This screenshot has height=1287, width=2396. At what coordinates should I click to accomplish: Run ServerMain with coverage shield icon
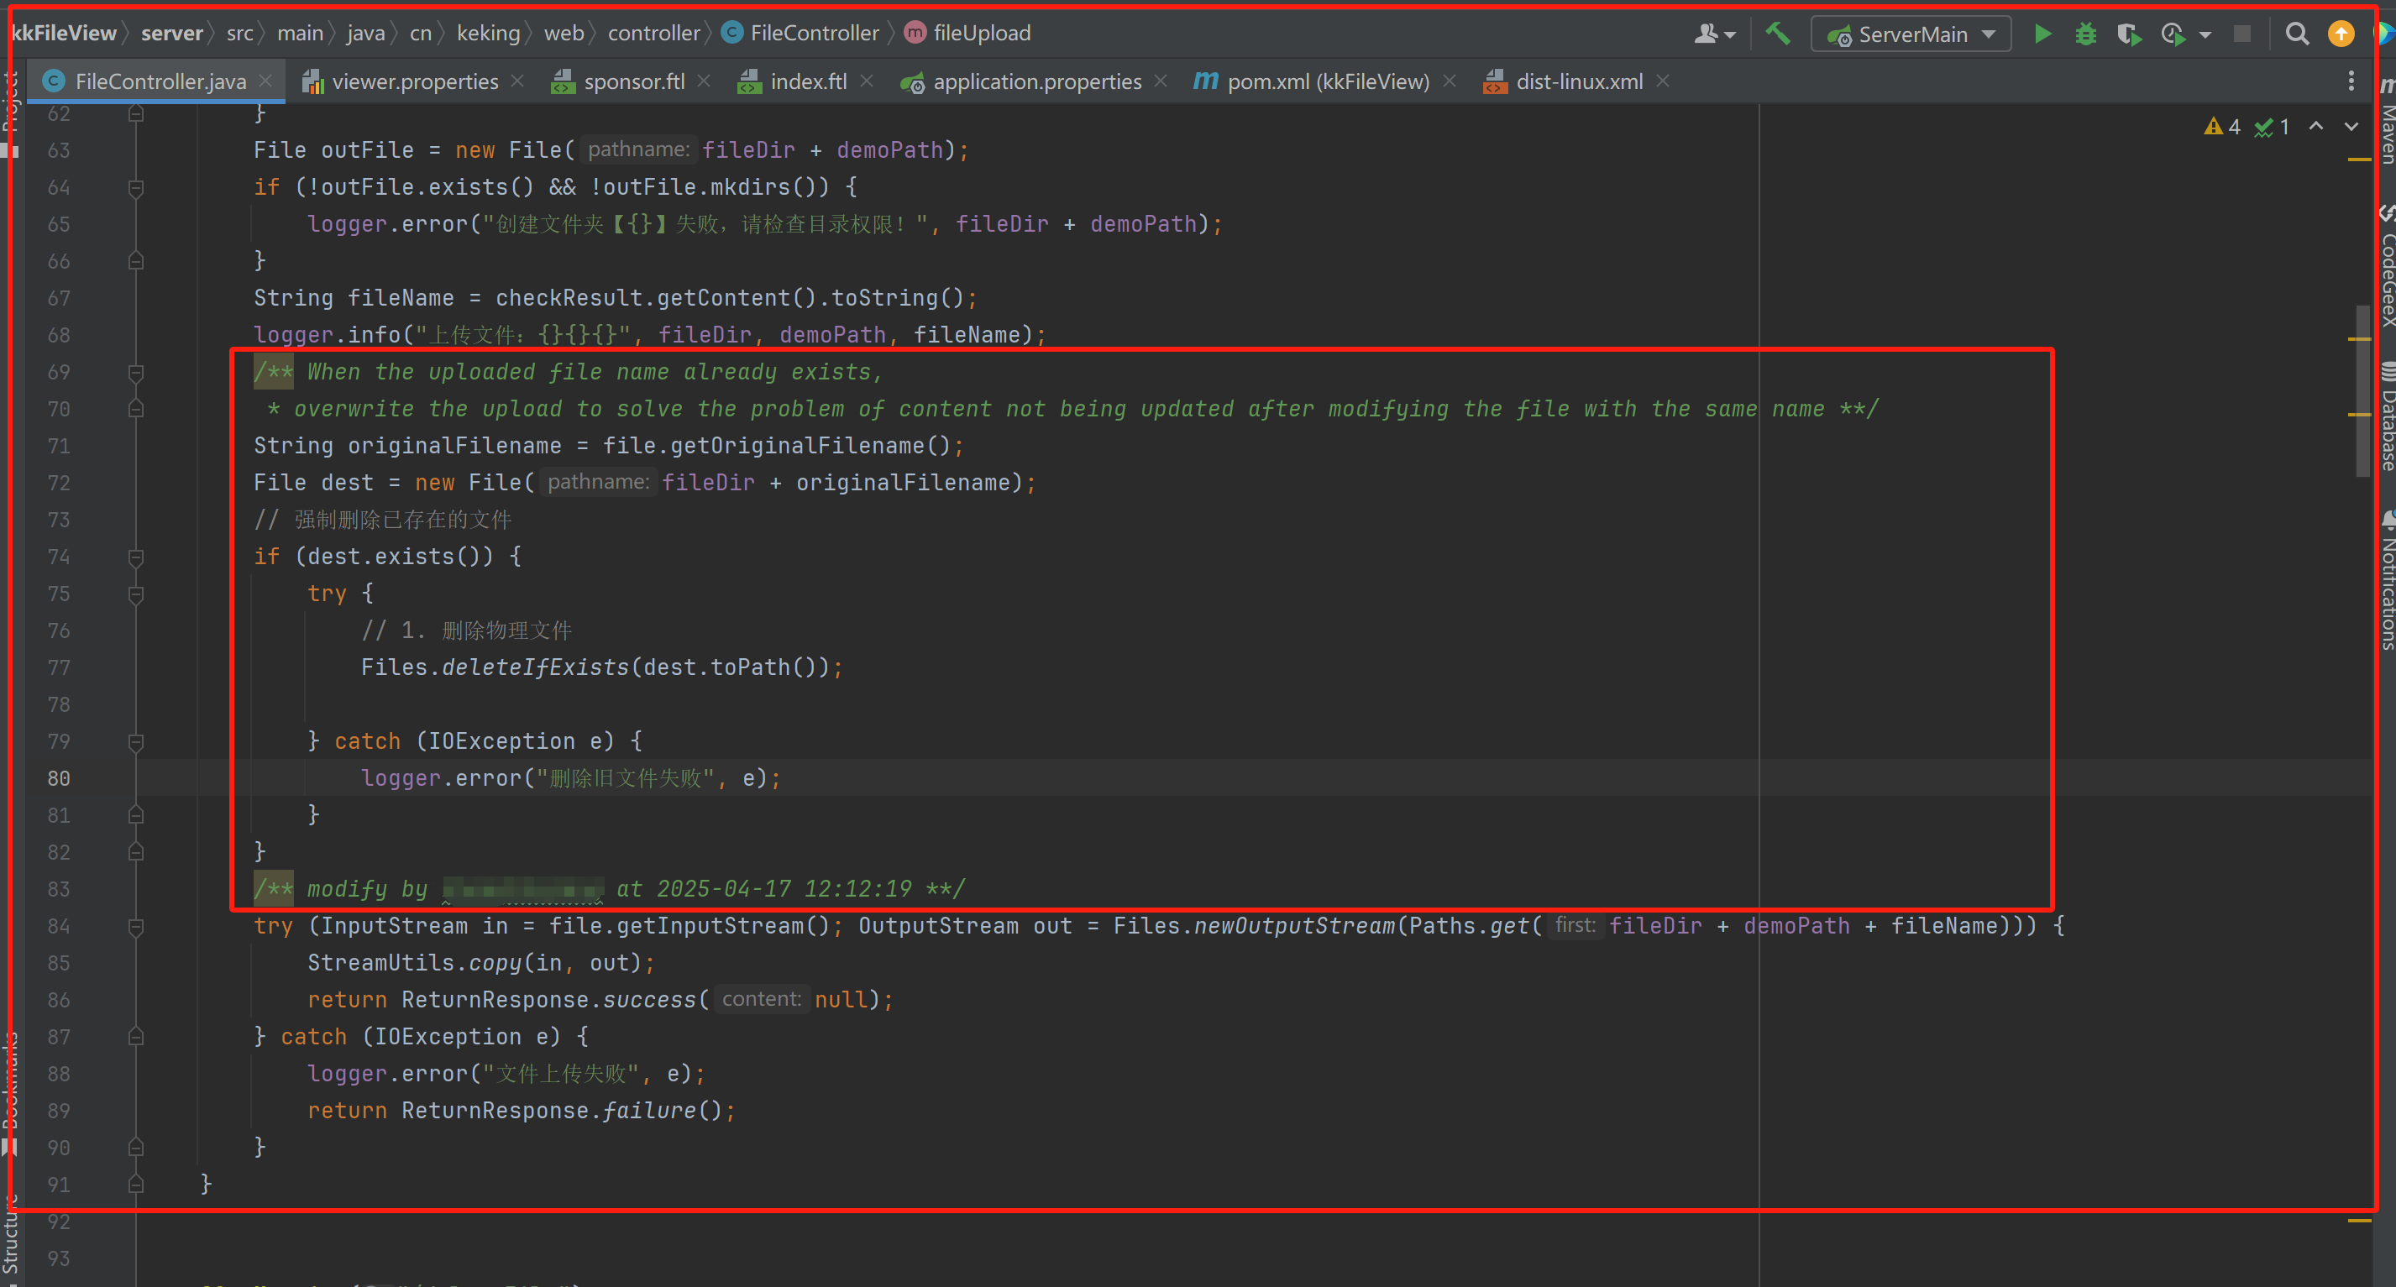(2128, 34)
